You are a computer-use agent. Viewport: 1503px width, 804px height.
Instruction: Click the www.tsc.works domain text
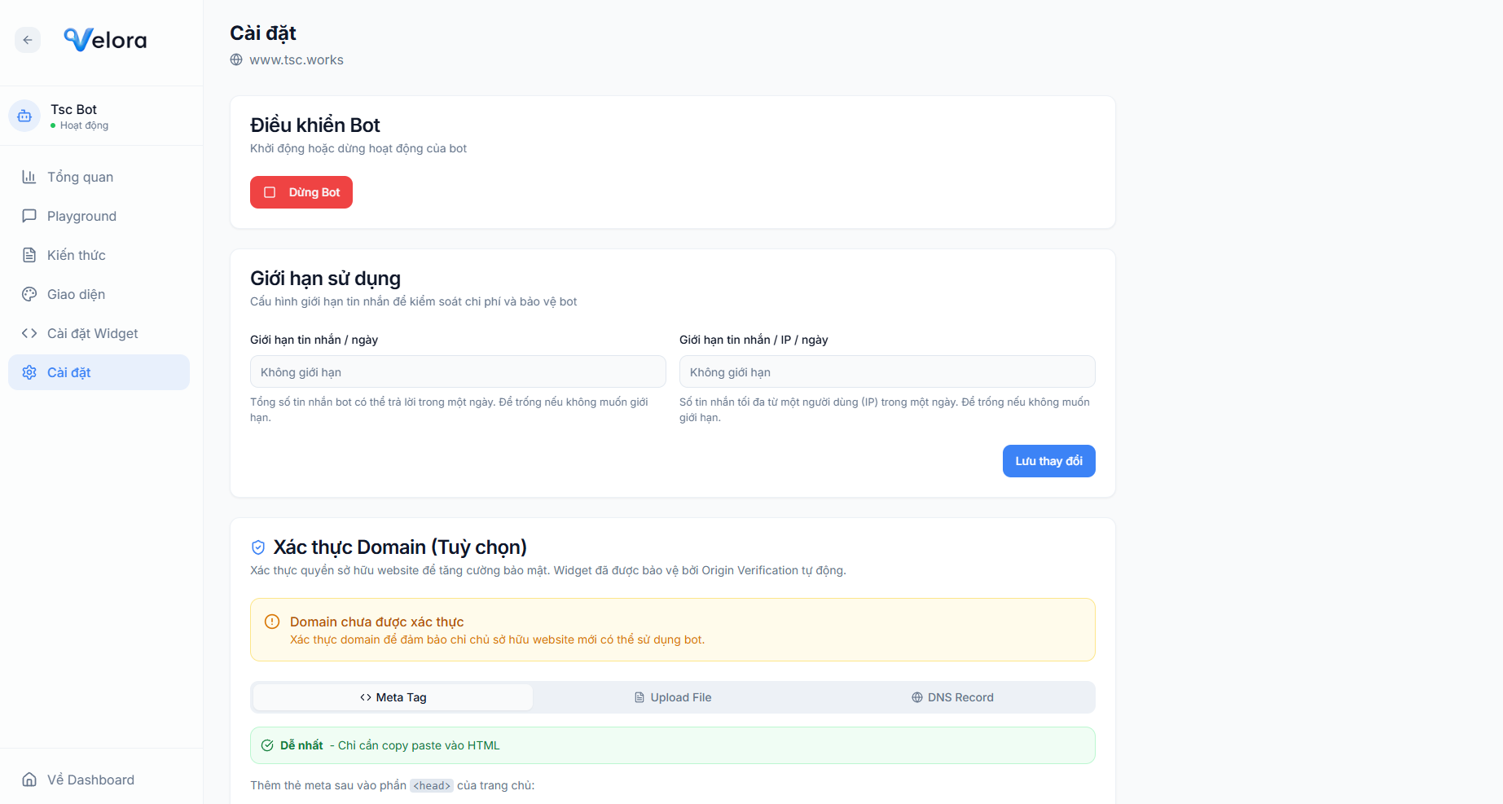[x=297, y=59]
